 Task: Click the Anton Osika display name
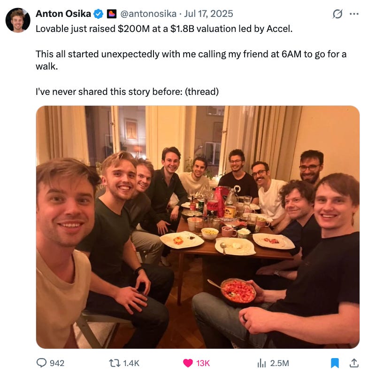point(63,14)
